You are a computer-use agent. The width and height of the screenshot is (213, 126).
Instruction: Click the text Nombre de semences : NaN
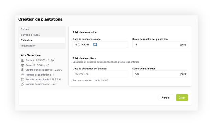click(x=41, y=84)
